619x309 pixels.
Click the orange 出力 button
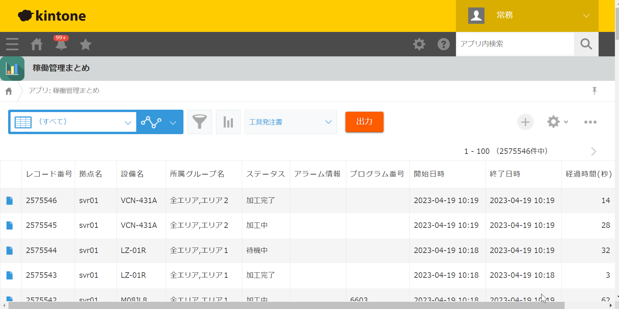[364, 122]
